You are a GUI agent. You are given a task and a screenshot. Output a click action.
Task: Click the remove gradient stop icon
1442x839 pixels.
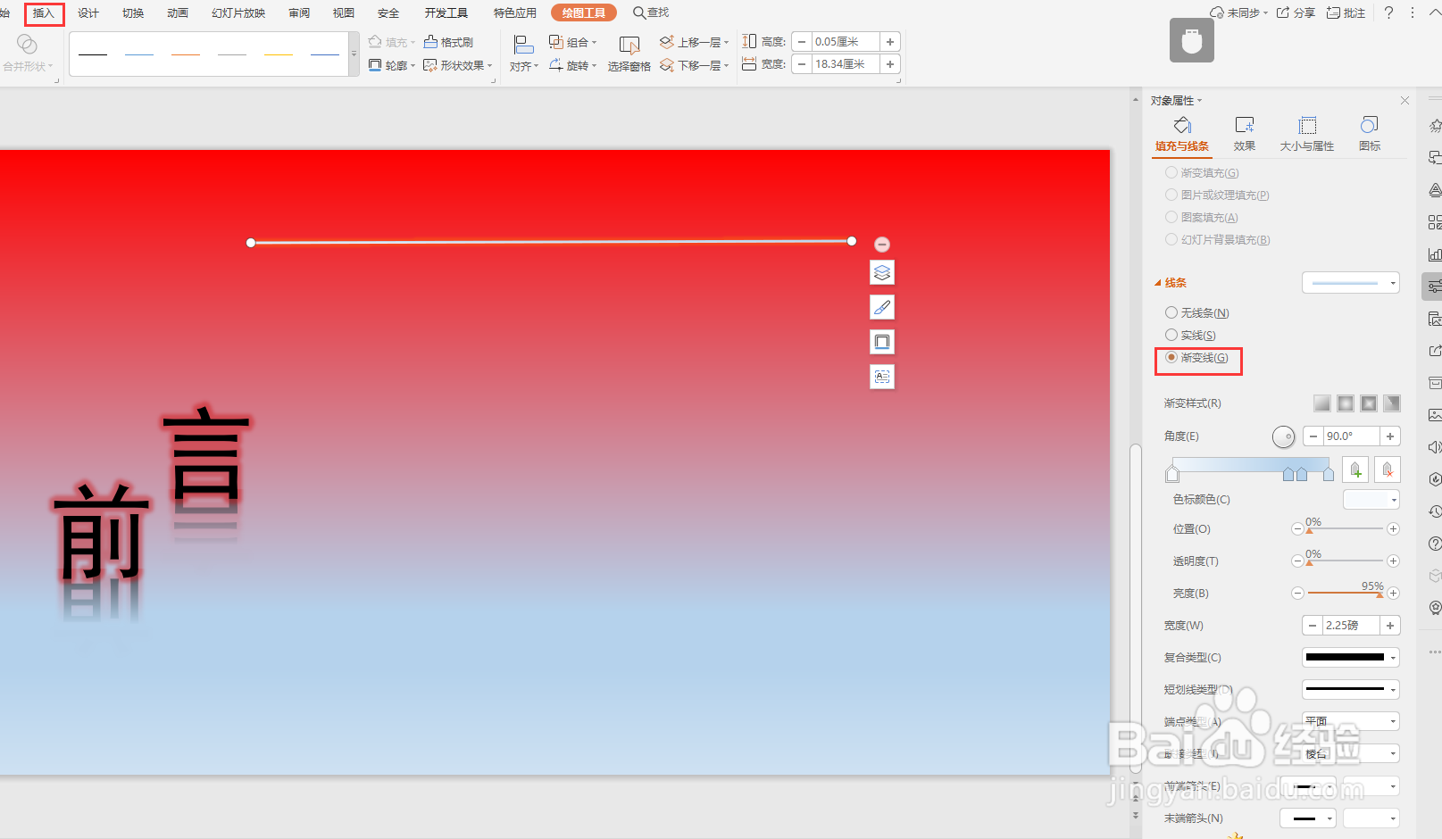point(1388,469)
